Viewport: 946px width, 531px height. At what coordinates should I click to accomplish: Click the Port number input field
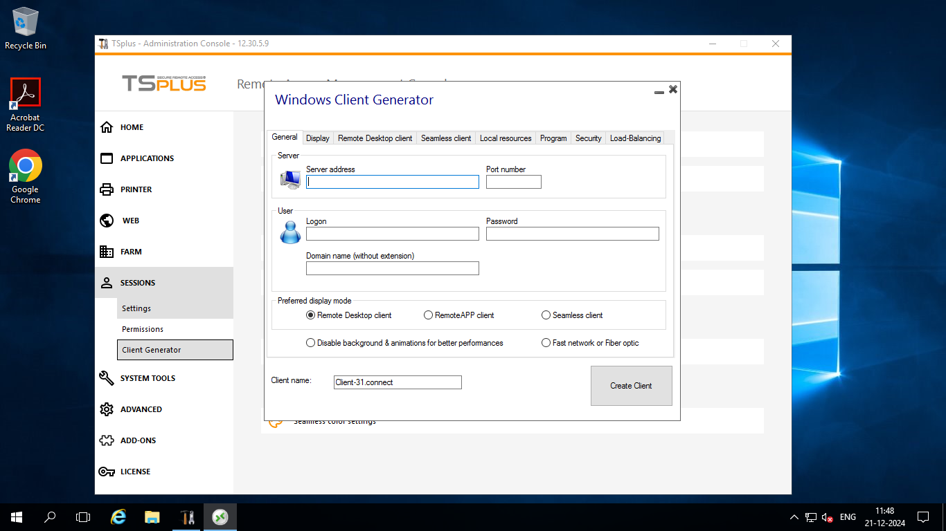(513, 182)
